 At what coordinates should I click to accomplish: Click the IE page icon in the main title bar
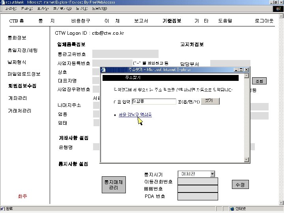click(2, 2)
